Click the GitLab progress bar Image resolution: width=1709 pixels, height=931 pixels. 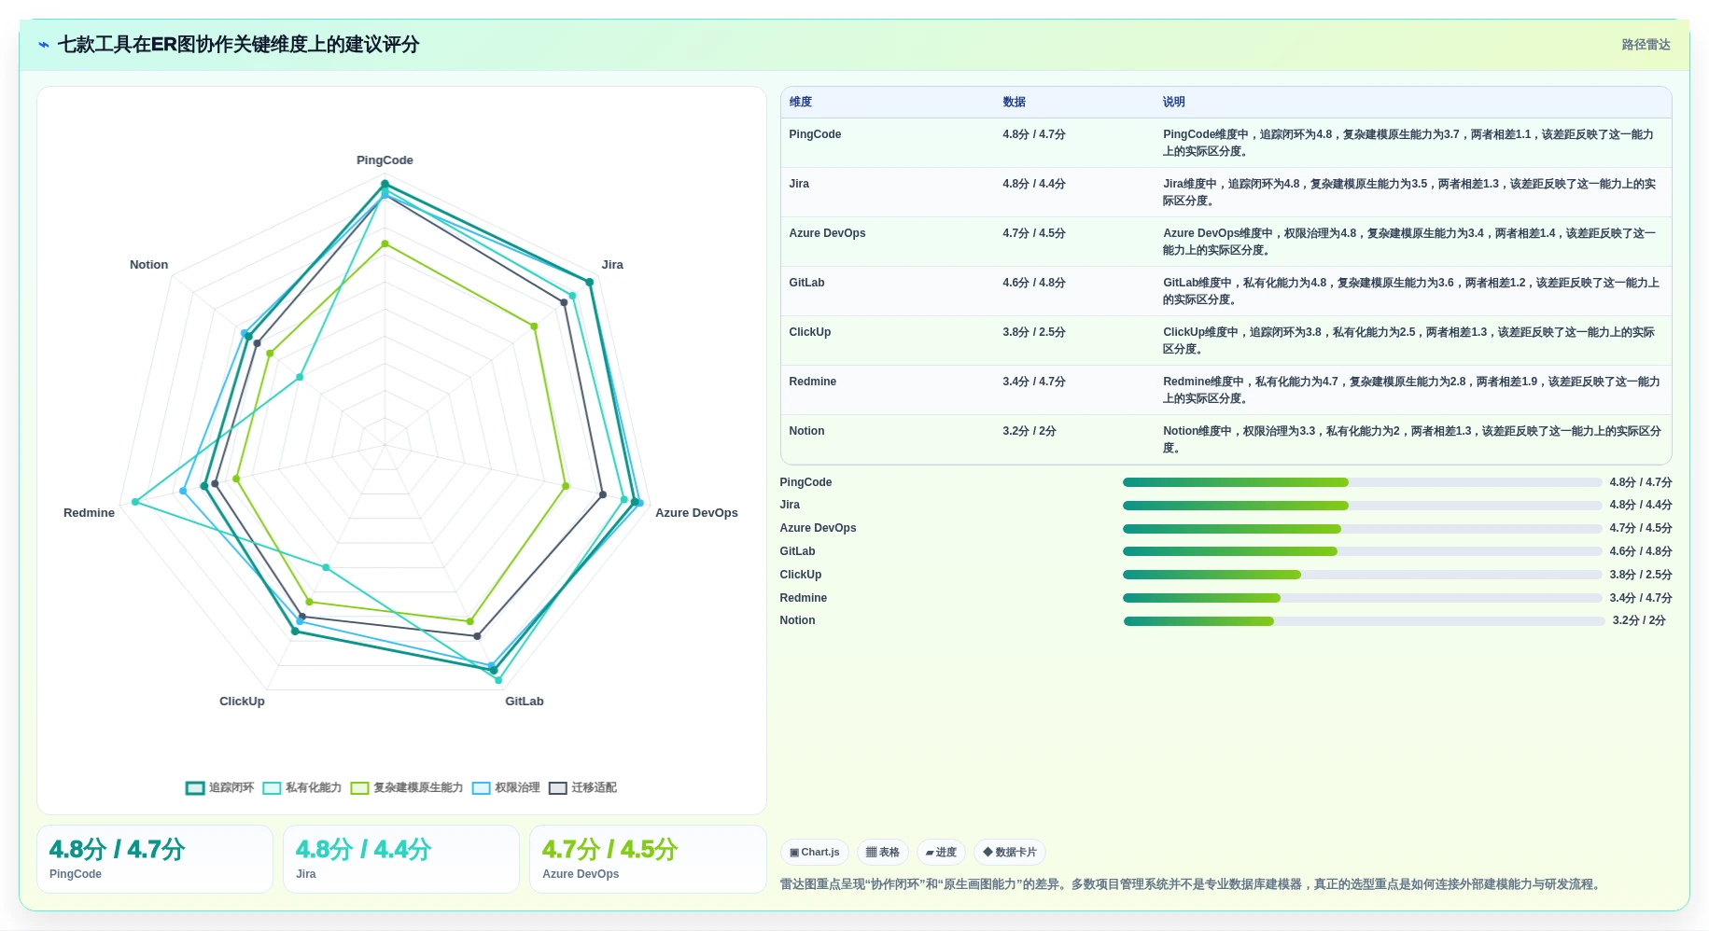coord(1362,551)
